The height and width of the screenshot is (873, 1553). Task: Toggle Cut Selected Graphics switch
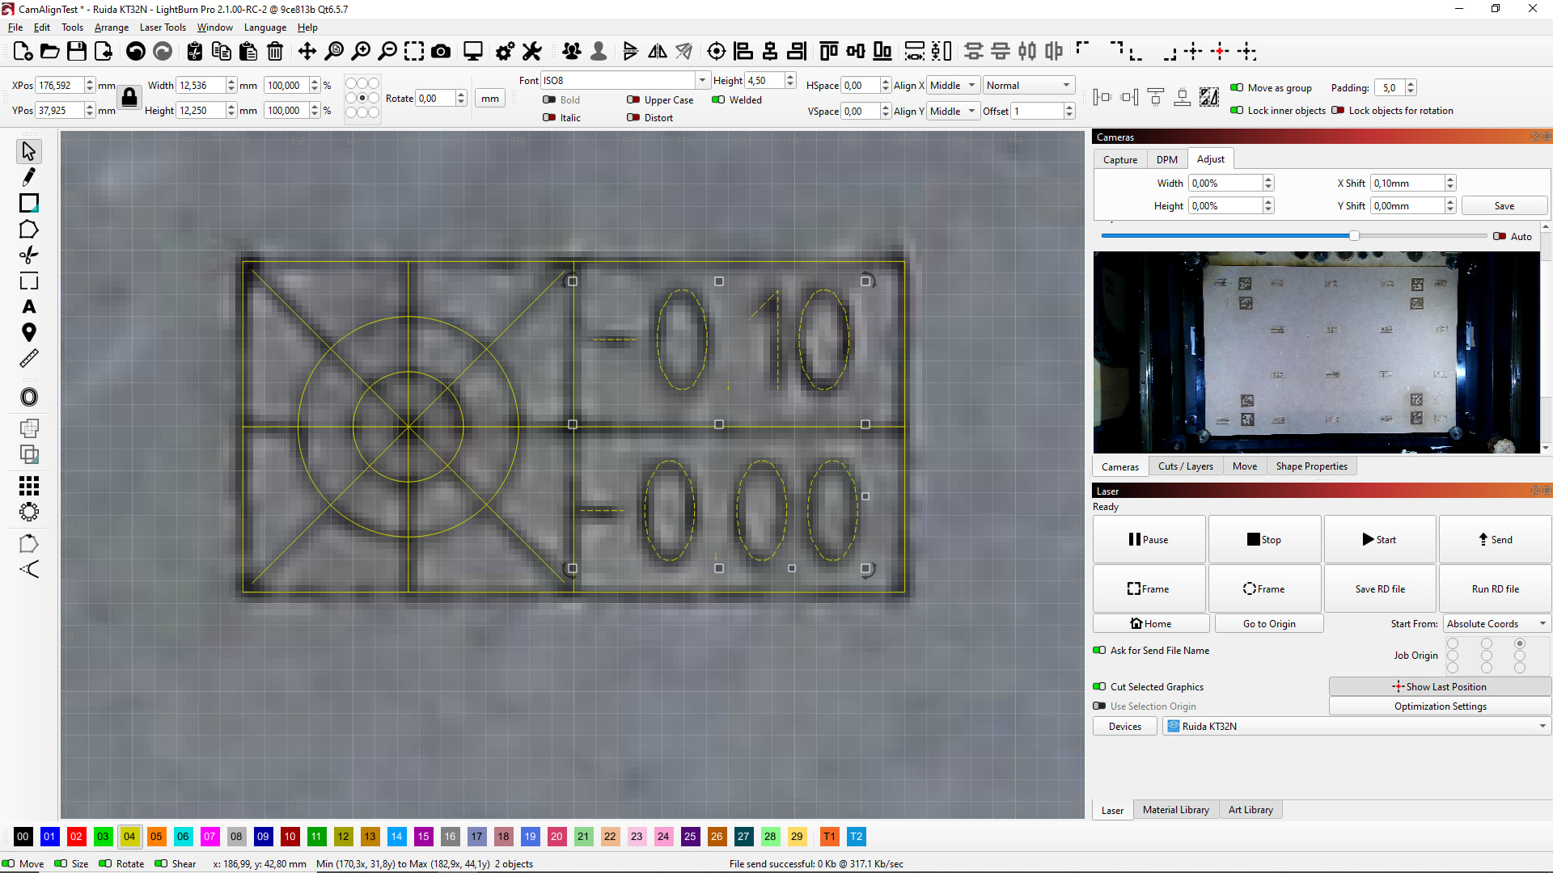click(1099, 687)
